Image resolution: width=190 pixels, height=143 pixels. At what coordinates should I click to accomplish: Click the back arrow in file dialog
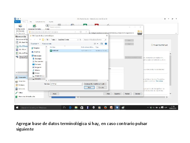(31, 39)
